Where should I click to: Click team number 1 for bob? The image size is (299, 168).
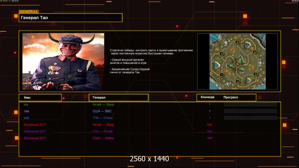click(210, 118)
